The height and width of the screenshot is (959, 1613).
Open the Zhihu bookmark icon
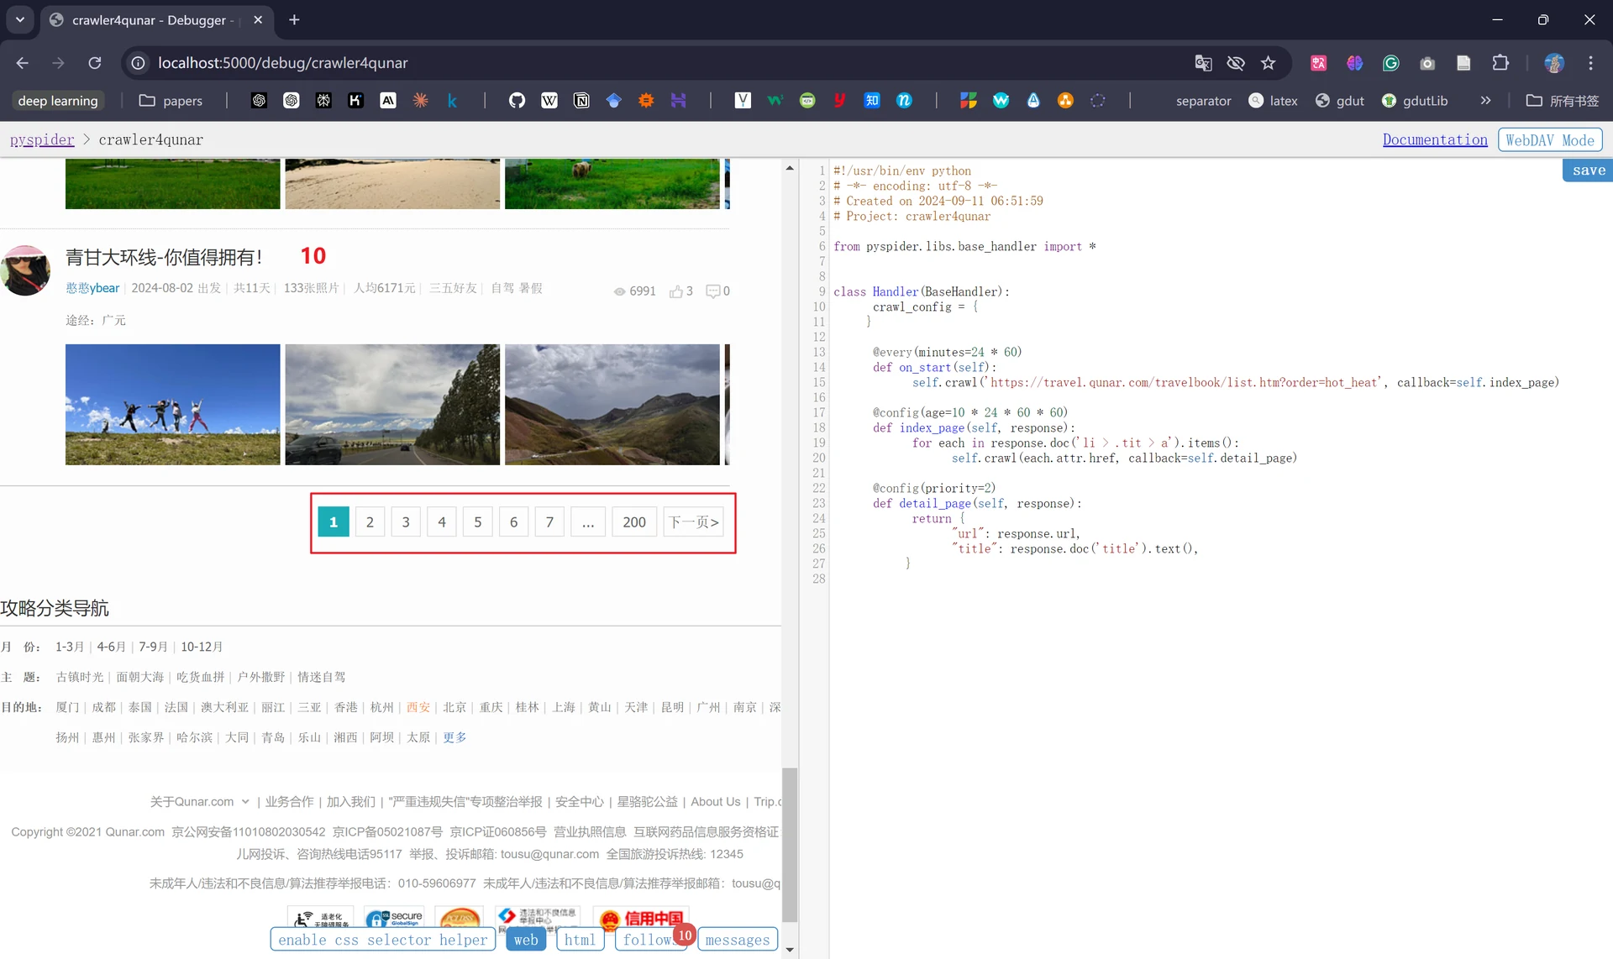871,101
